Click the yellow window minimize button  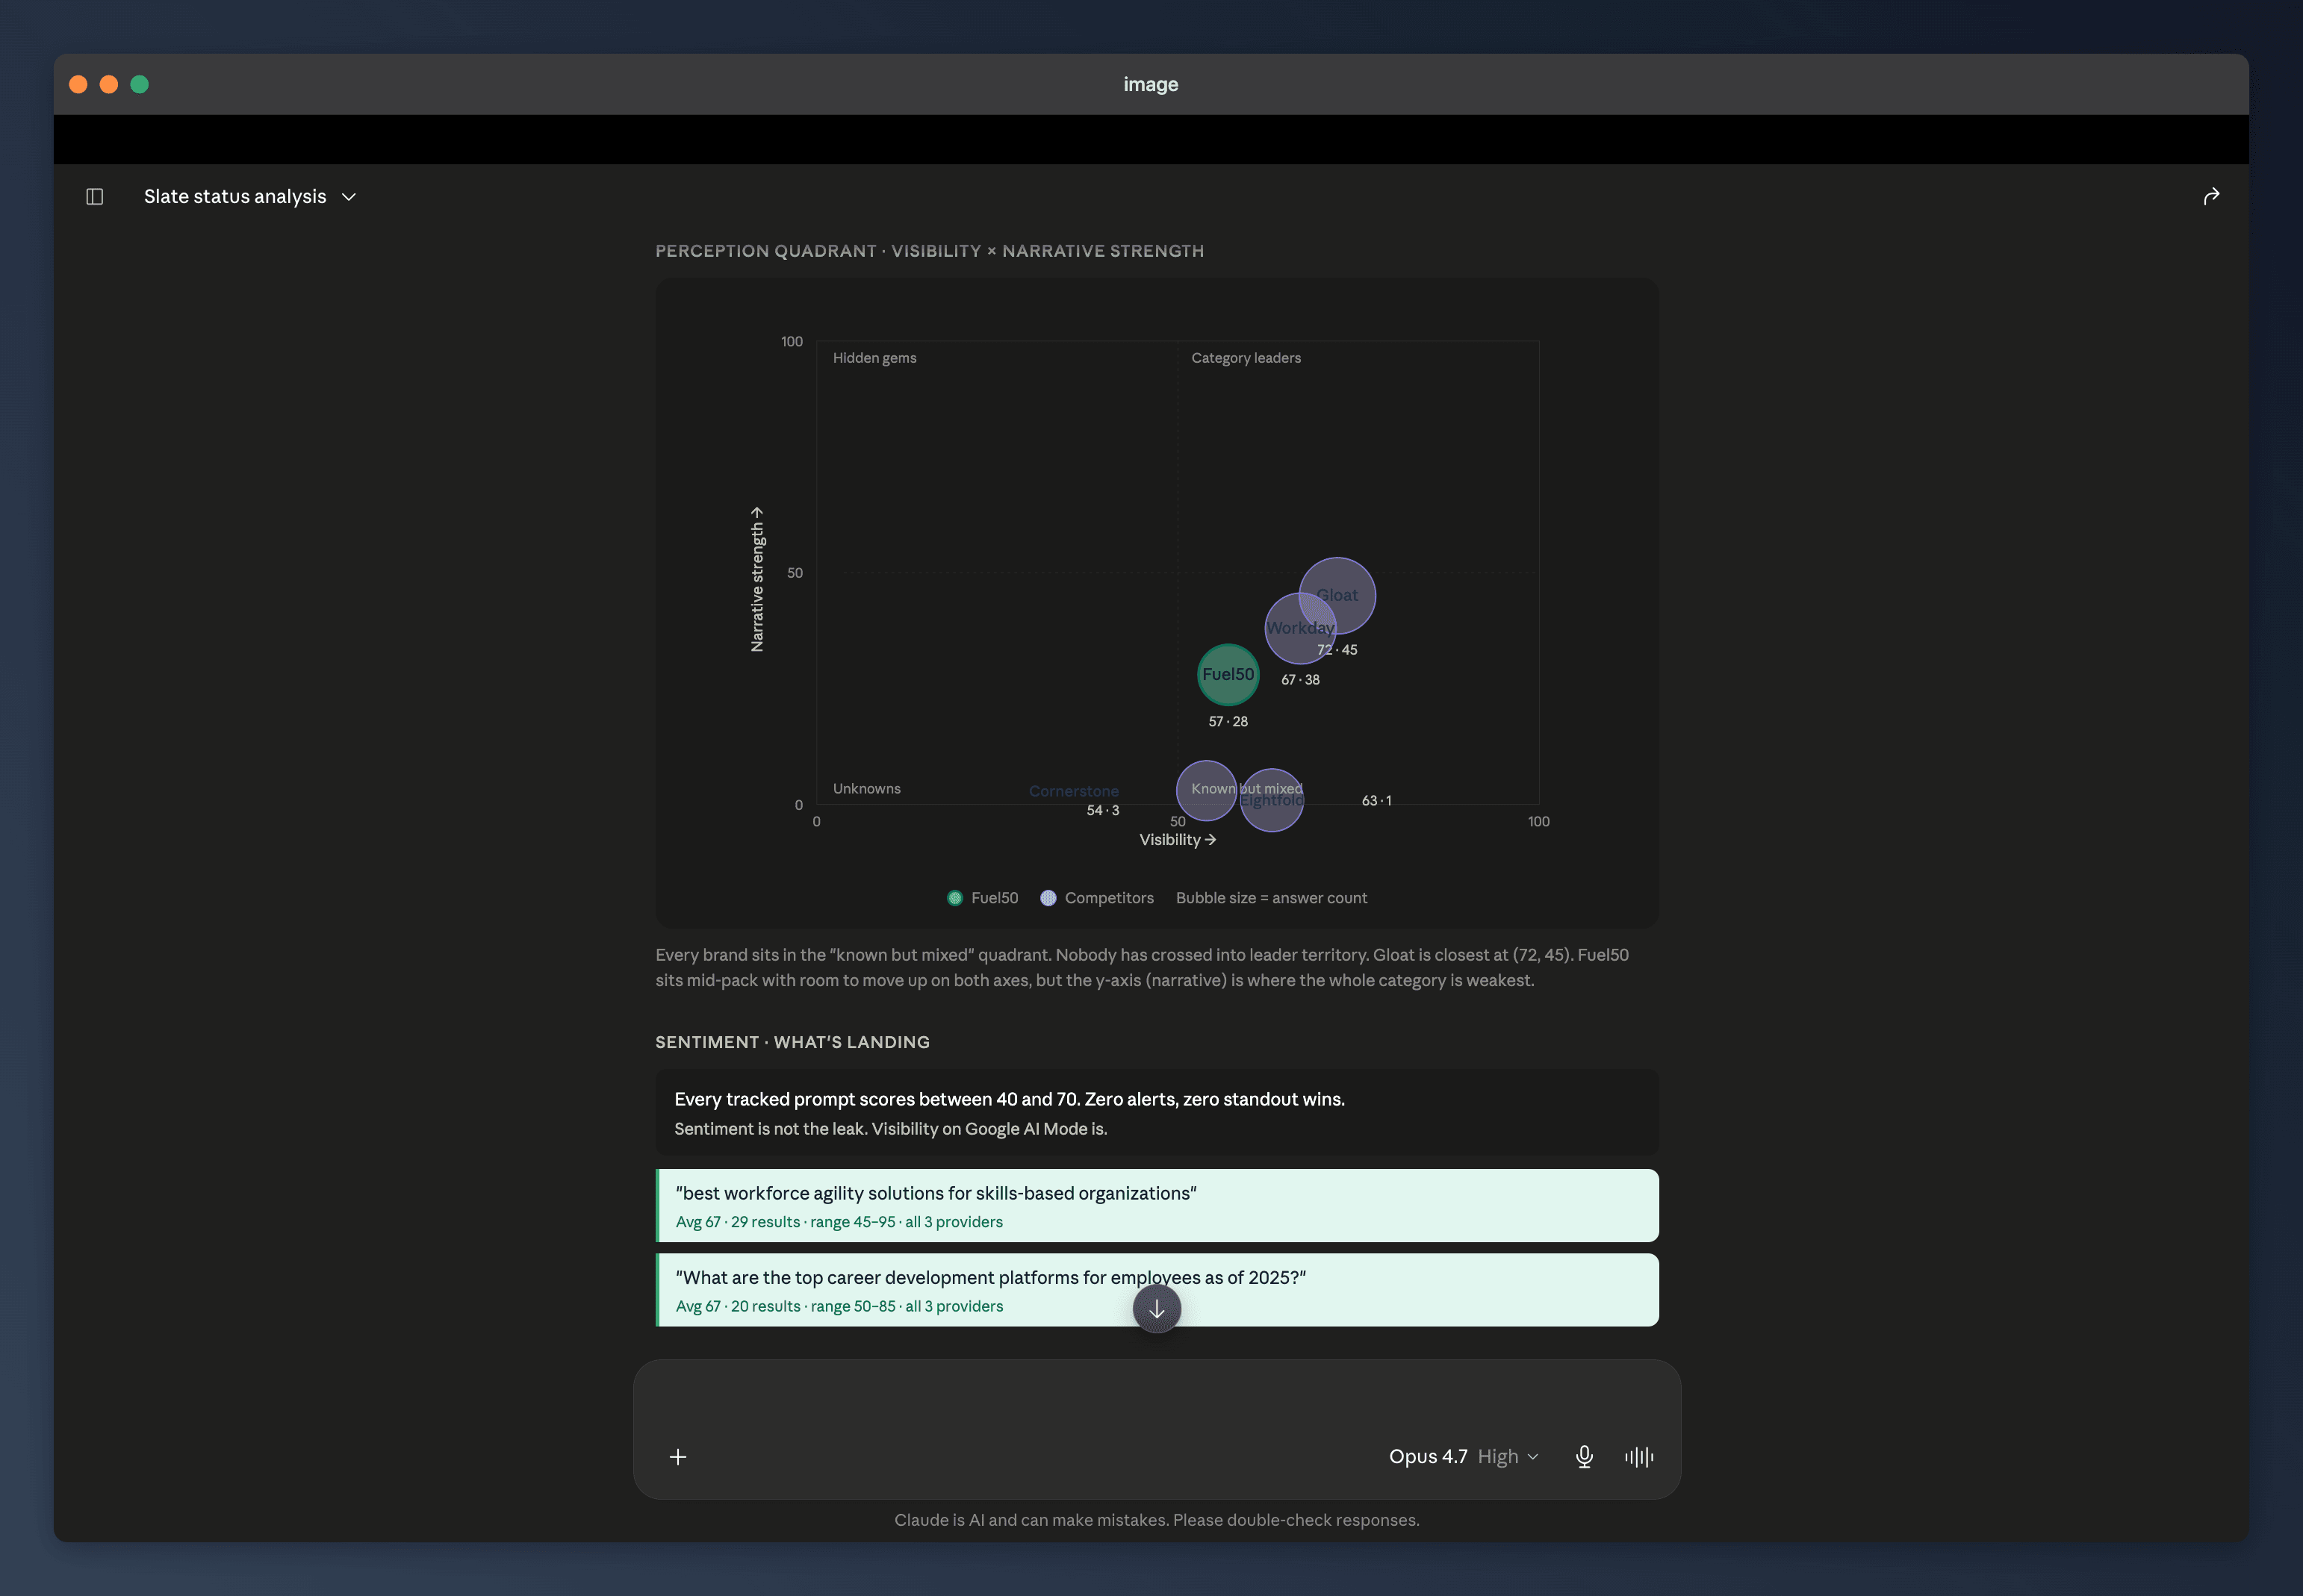109,84
